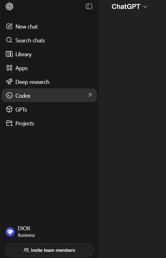Open the Search chats link

coord(49,40)
